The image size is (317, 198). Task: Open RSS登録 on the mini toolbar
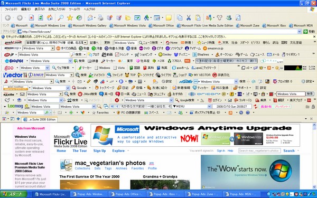pos(220,88)
